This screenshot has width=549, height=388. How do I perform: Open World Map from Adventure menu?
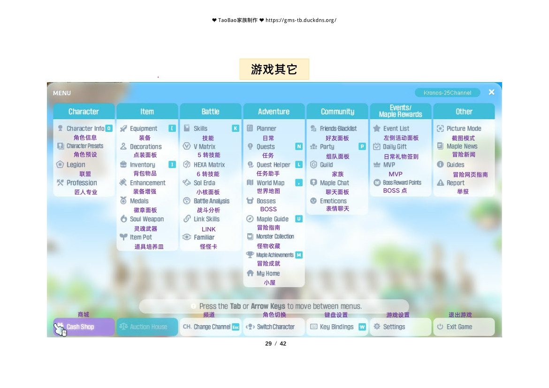tap(270, 183)
